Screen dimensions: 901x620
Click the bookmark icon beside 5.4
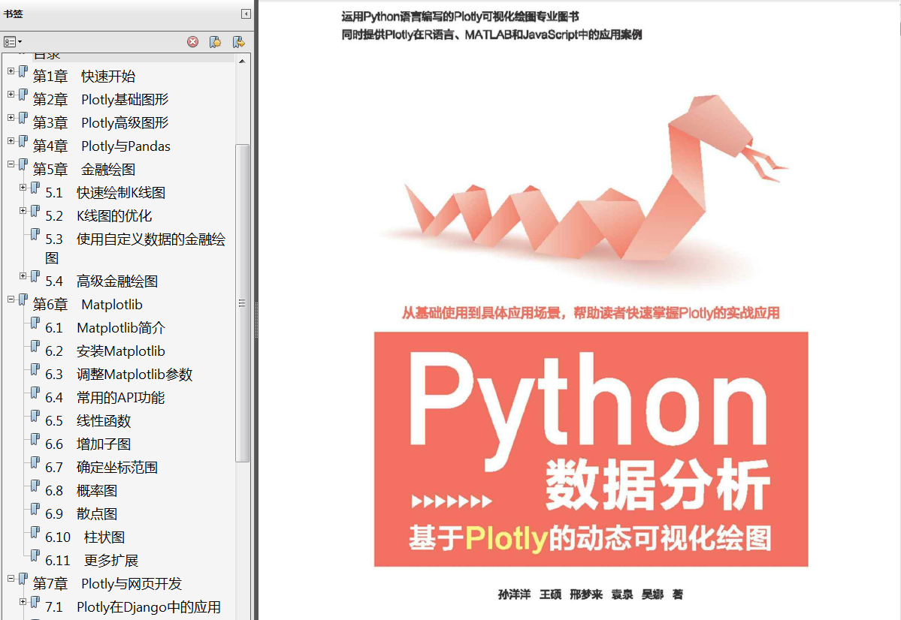35,276
